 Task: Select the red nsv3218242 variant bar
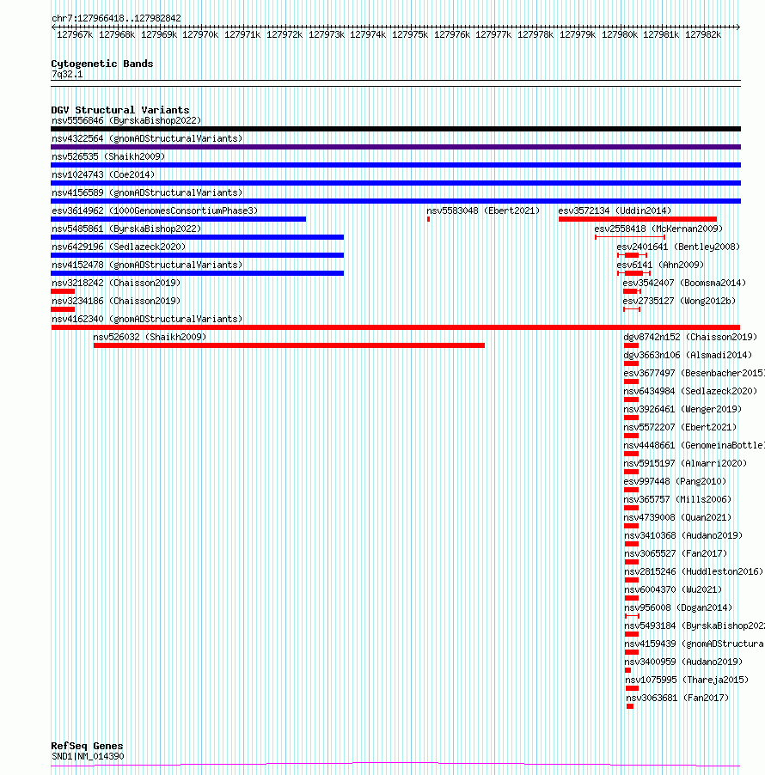(x=63, y=291)
